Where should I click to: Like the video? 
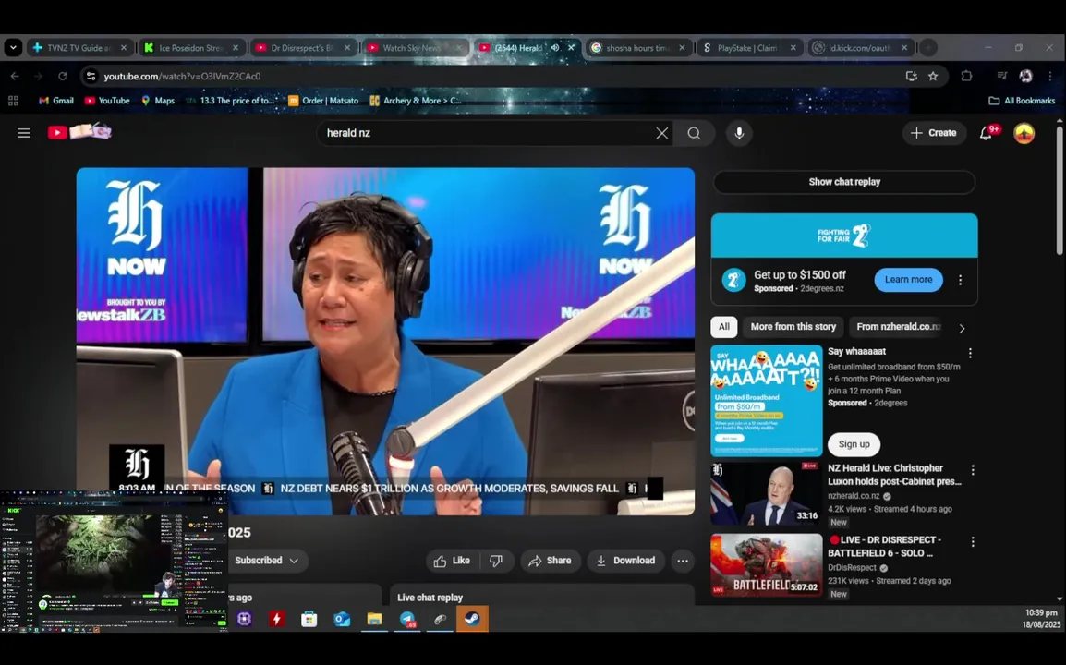tap(453, 561)
